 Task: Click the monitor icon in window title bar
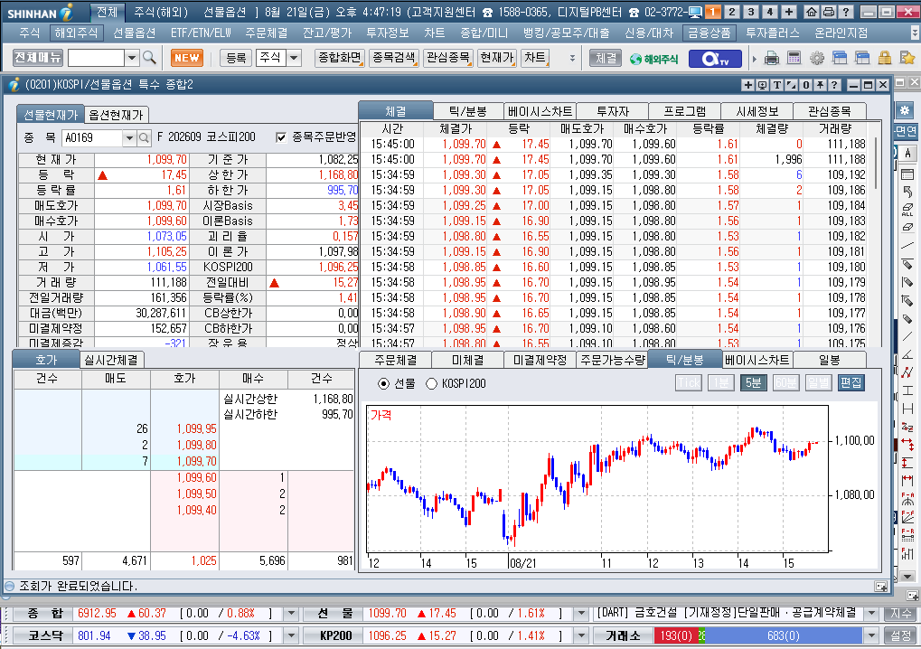(x=763, y=85)
